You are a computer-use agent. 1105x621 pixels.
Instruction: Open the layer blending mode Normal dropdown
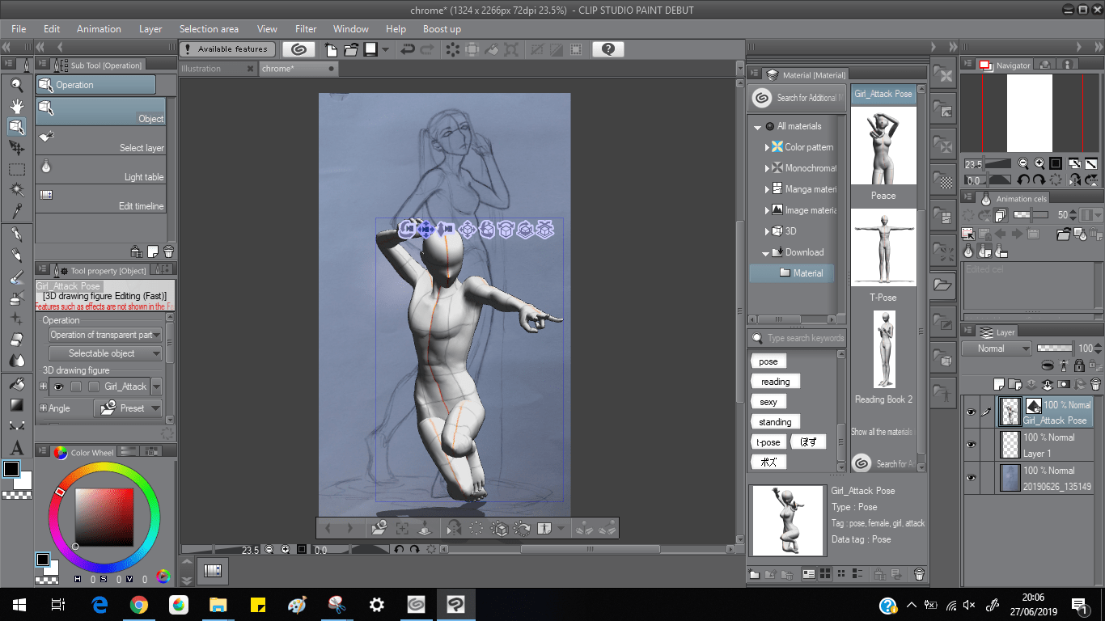[x=996, y=349]
